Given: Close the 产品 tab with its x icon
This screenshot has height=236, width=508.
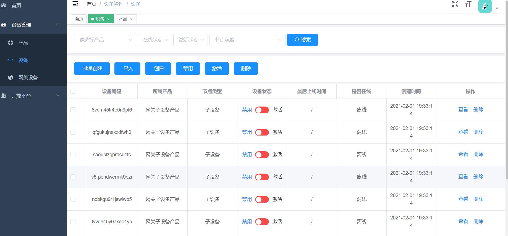Looking at the screenshot, I should point(131,19).
